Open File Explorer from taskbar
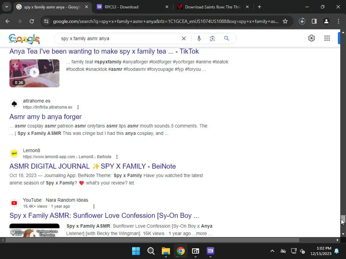The width and height of the screenshot is (346, 259). [166, 251]
